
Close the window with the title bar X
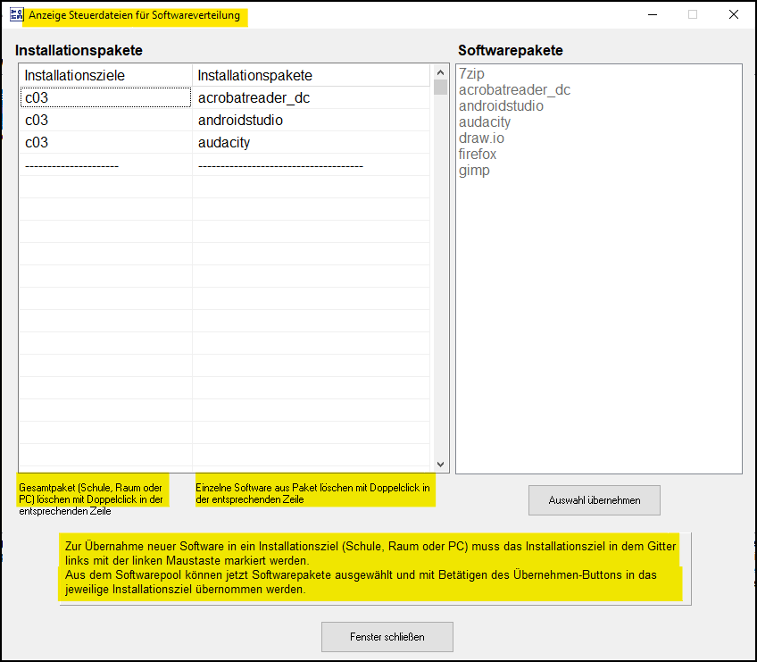point(733,14)
